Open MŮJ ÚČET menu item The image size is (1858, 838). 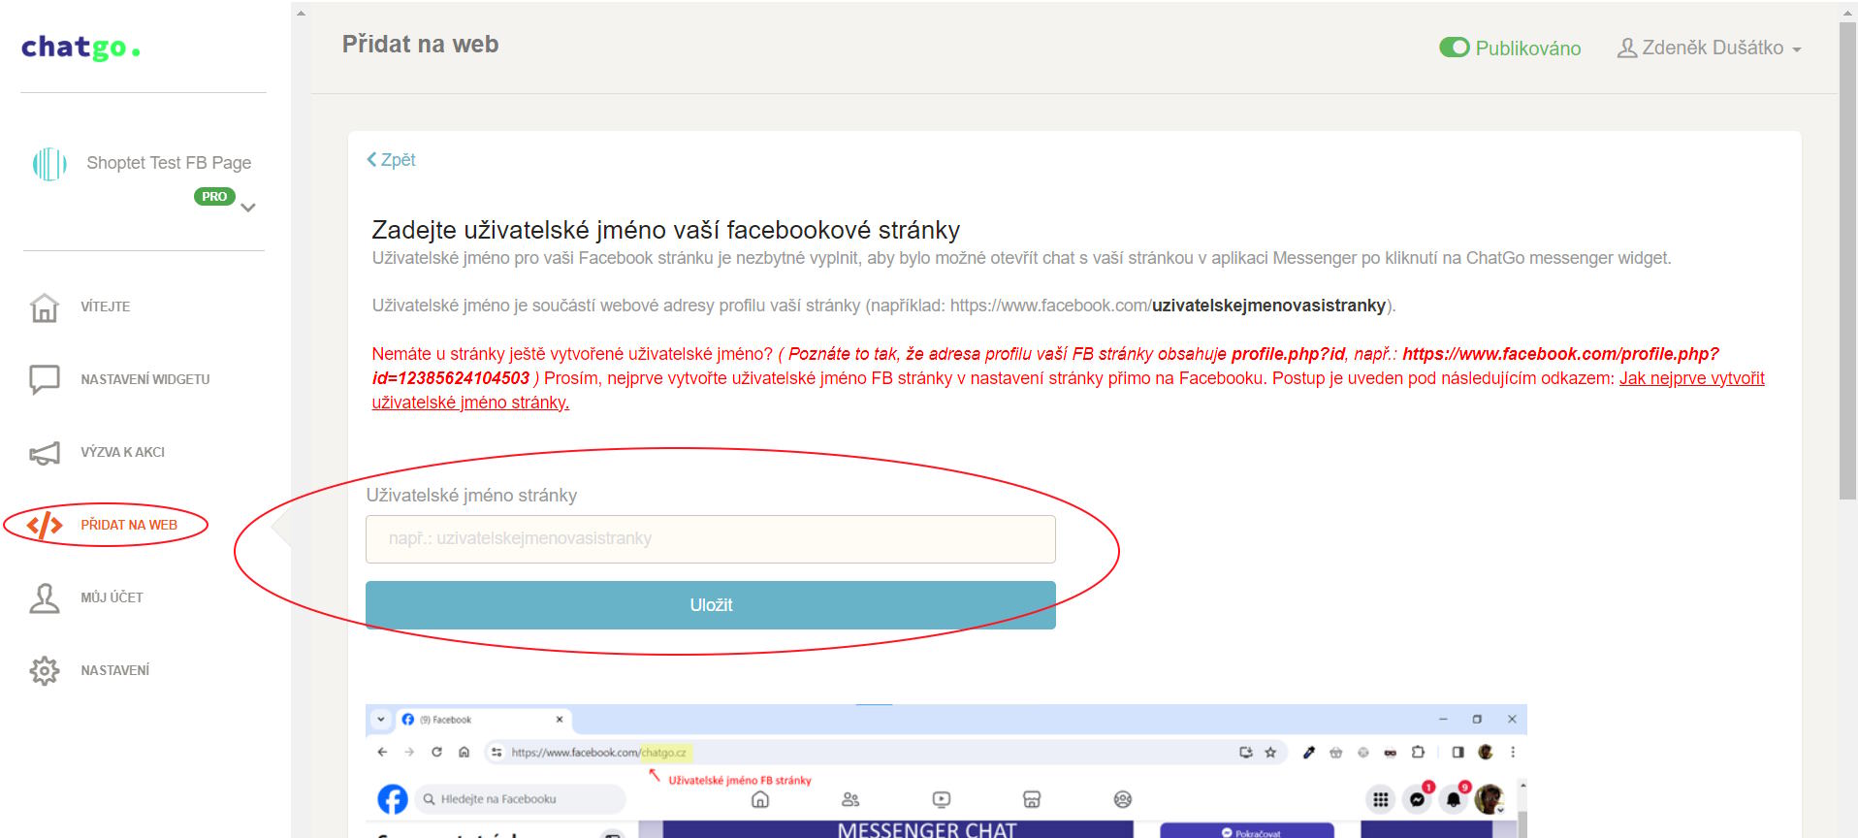click(x=112, y=597)
